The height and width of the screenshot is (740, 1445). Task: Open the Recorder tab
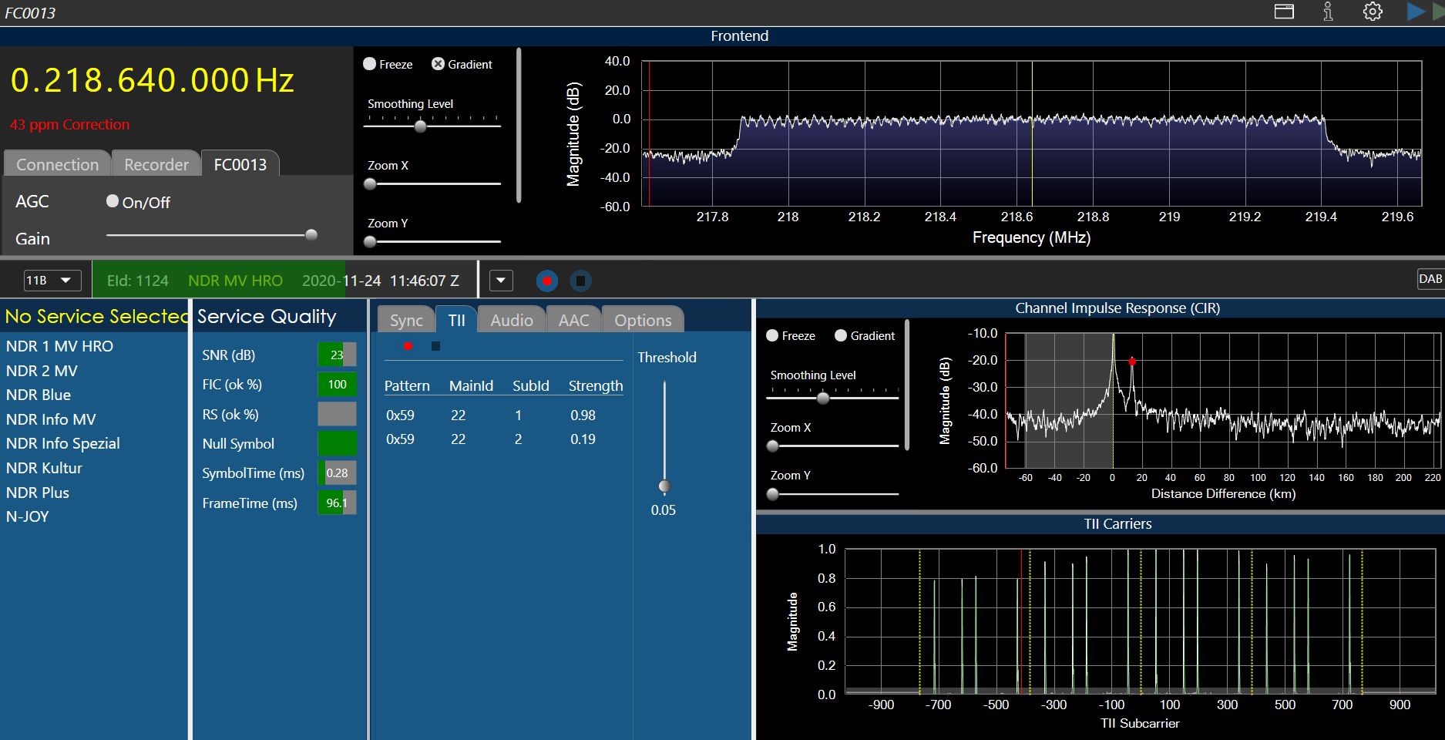pyautogui.click(x=156, y=164)
